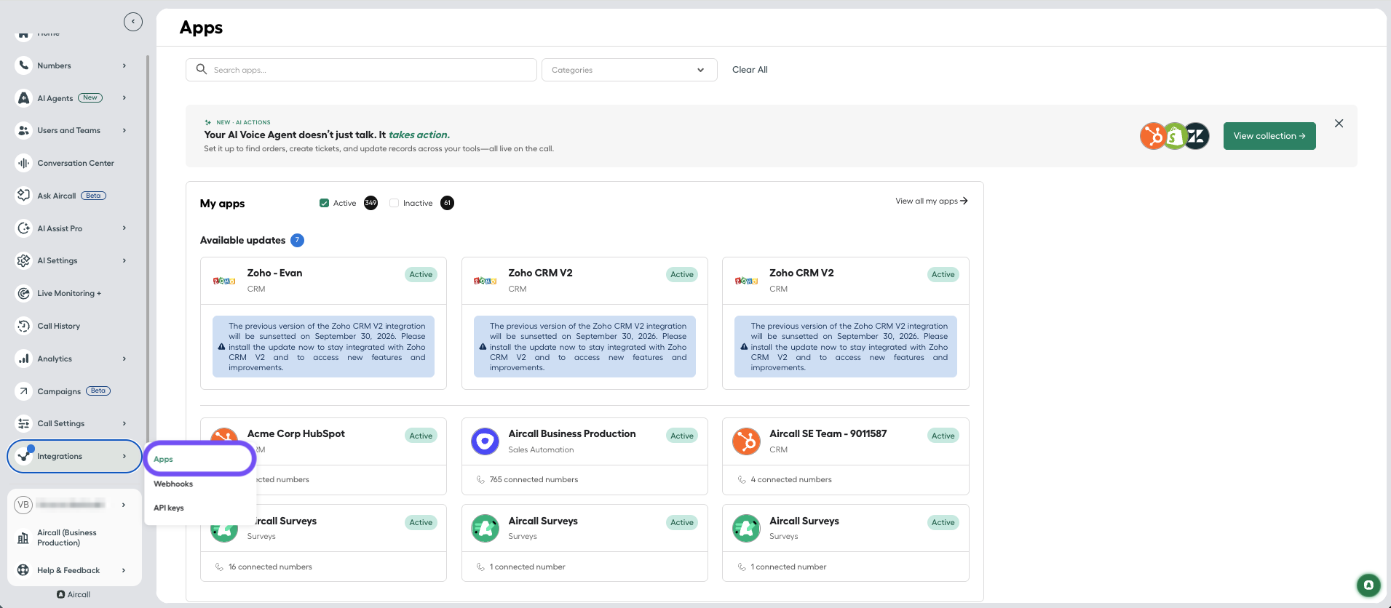Click the Shopify logo in the AI Actions banner

pos(1174,136)
